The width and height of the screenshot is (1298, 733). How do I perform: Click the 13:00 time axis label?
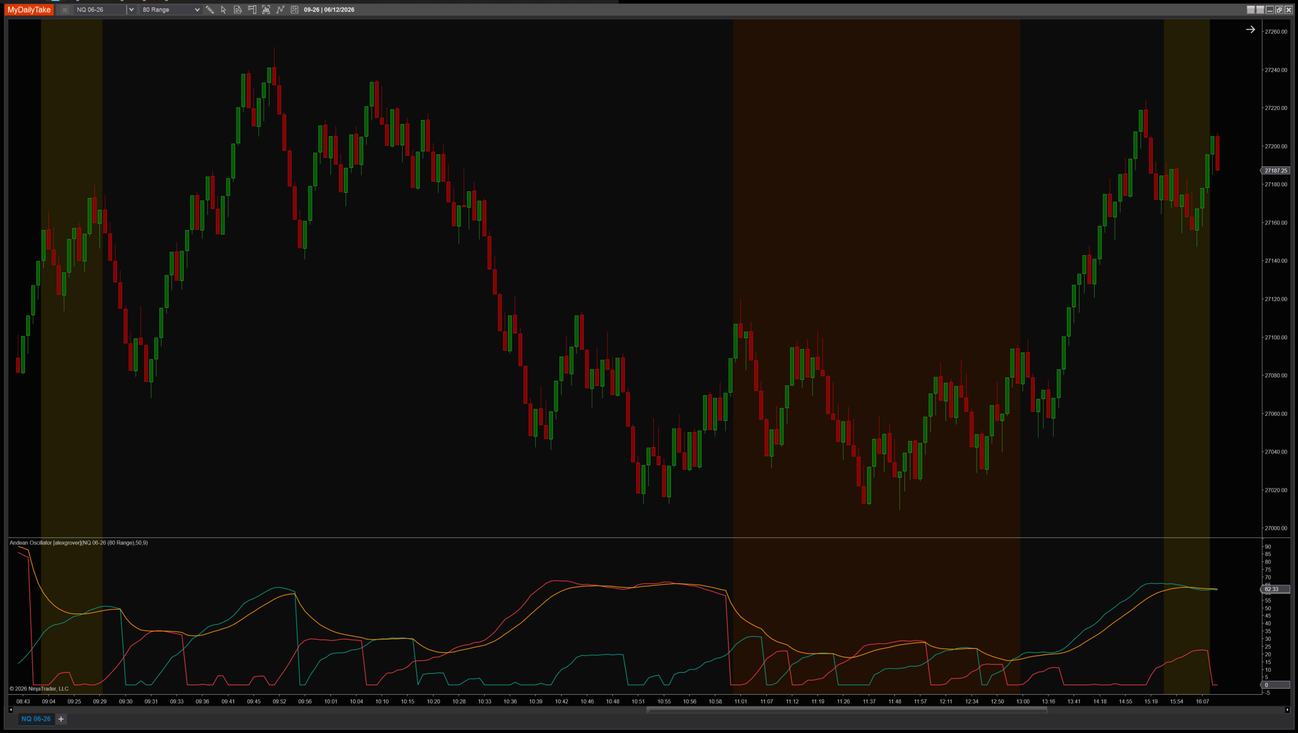[1023, 701]
